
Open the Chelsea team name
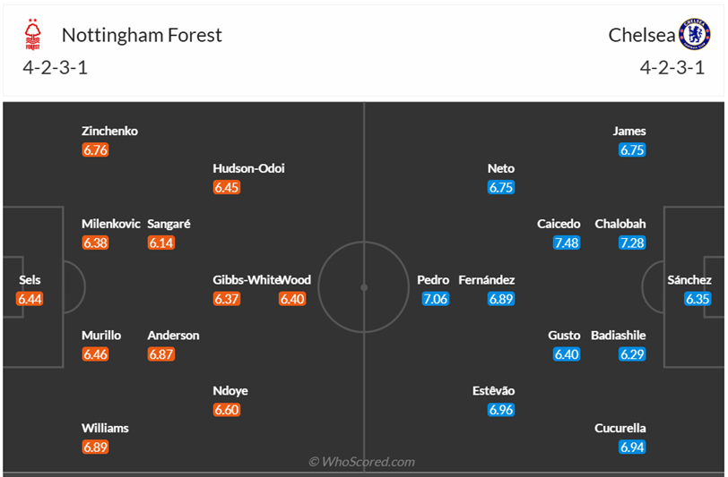[x=640, y=35]
